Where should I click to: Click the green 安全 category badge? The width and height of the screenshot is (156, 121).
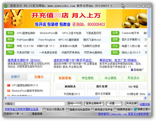(x=115, y=46)
